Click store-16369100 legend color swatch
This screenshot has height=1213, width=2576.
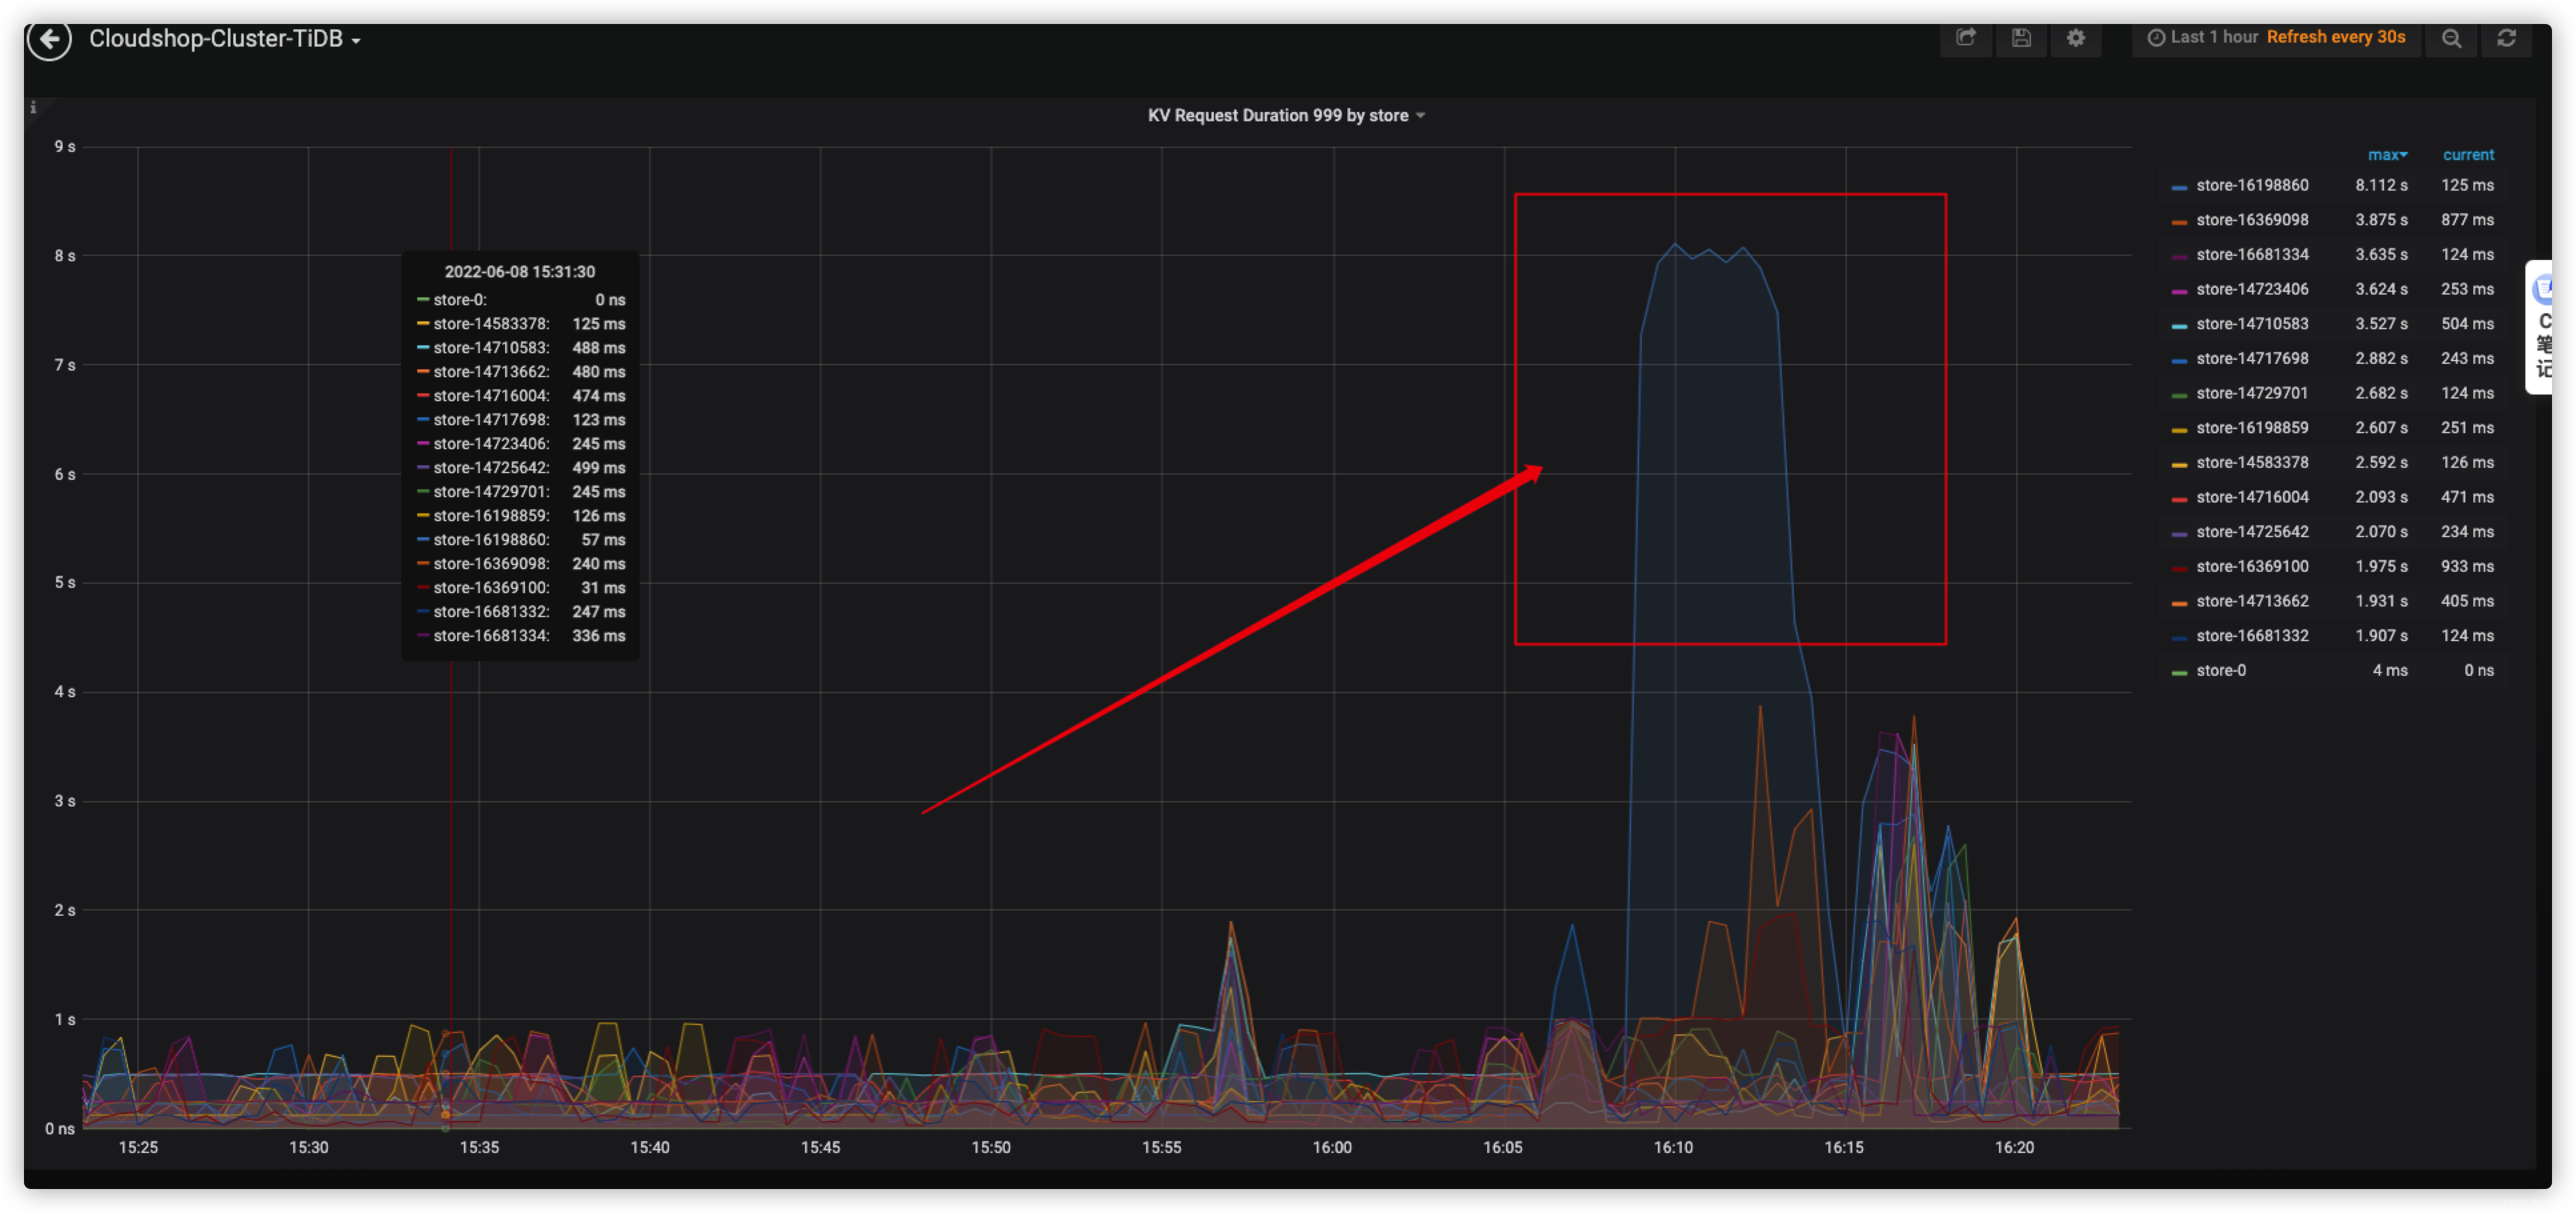click(2179, 568)
